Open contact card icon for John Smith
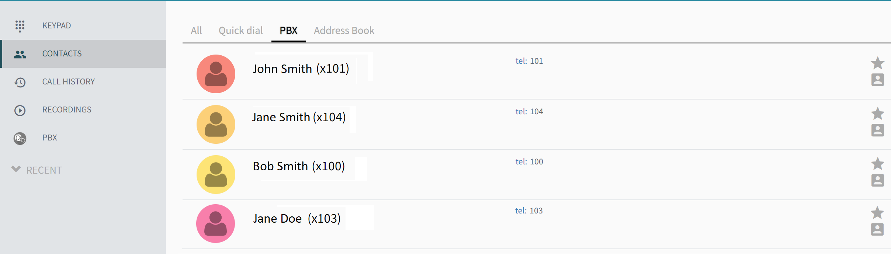891x254 pixels. click(x=878, y=80)
